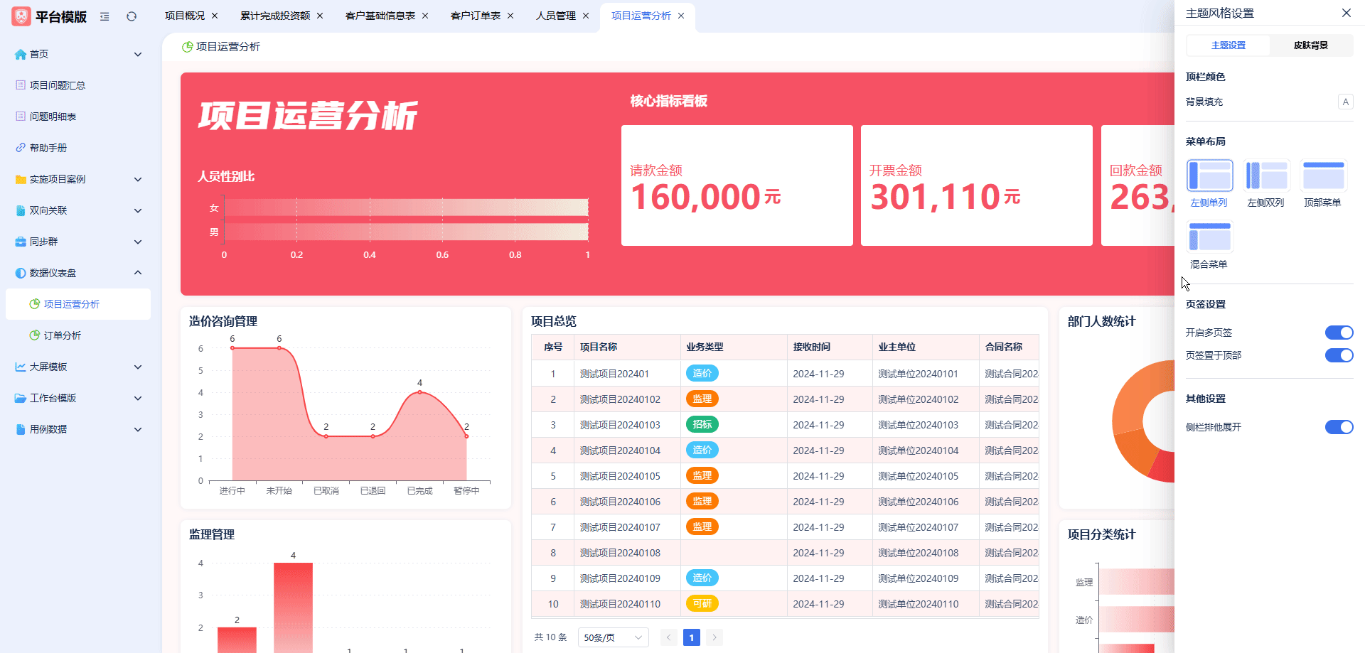Screen dimensions: 1365x653
Task: Select the 顶部菜单 layout thumbnail
Action: click(1323, 176)
